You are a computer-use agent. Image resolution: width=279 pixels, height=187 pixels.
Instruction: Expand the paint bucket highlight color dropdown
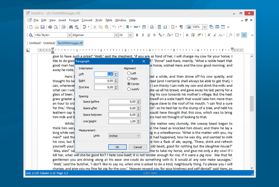click(x=172, y=35)
